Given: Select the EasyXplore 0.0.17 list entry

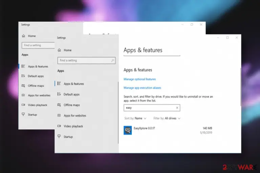Looking at the screenshot, I should point(168,130).
